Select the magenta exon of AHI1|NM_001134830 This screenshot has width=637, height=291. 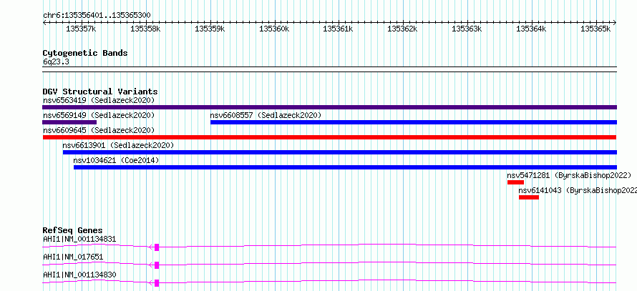[157, 283]
